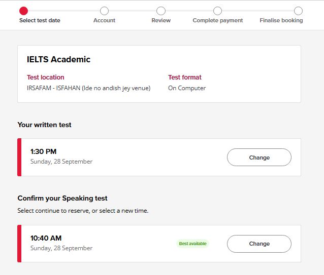Click the Complete payment step circle
This screenshot has height=275, width=324.
217,11
